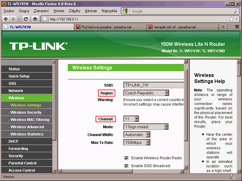Bookmark this page with the star icon
This screenshot has width=242, height=181.
pyautogui.click(x=231, y=19)
